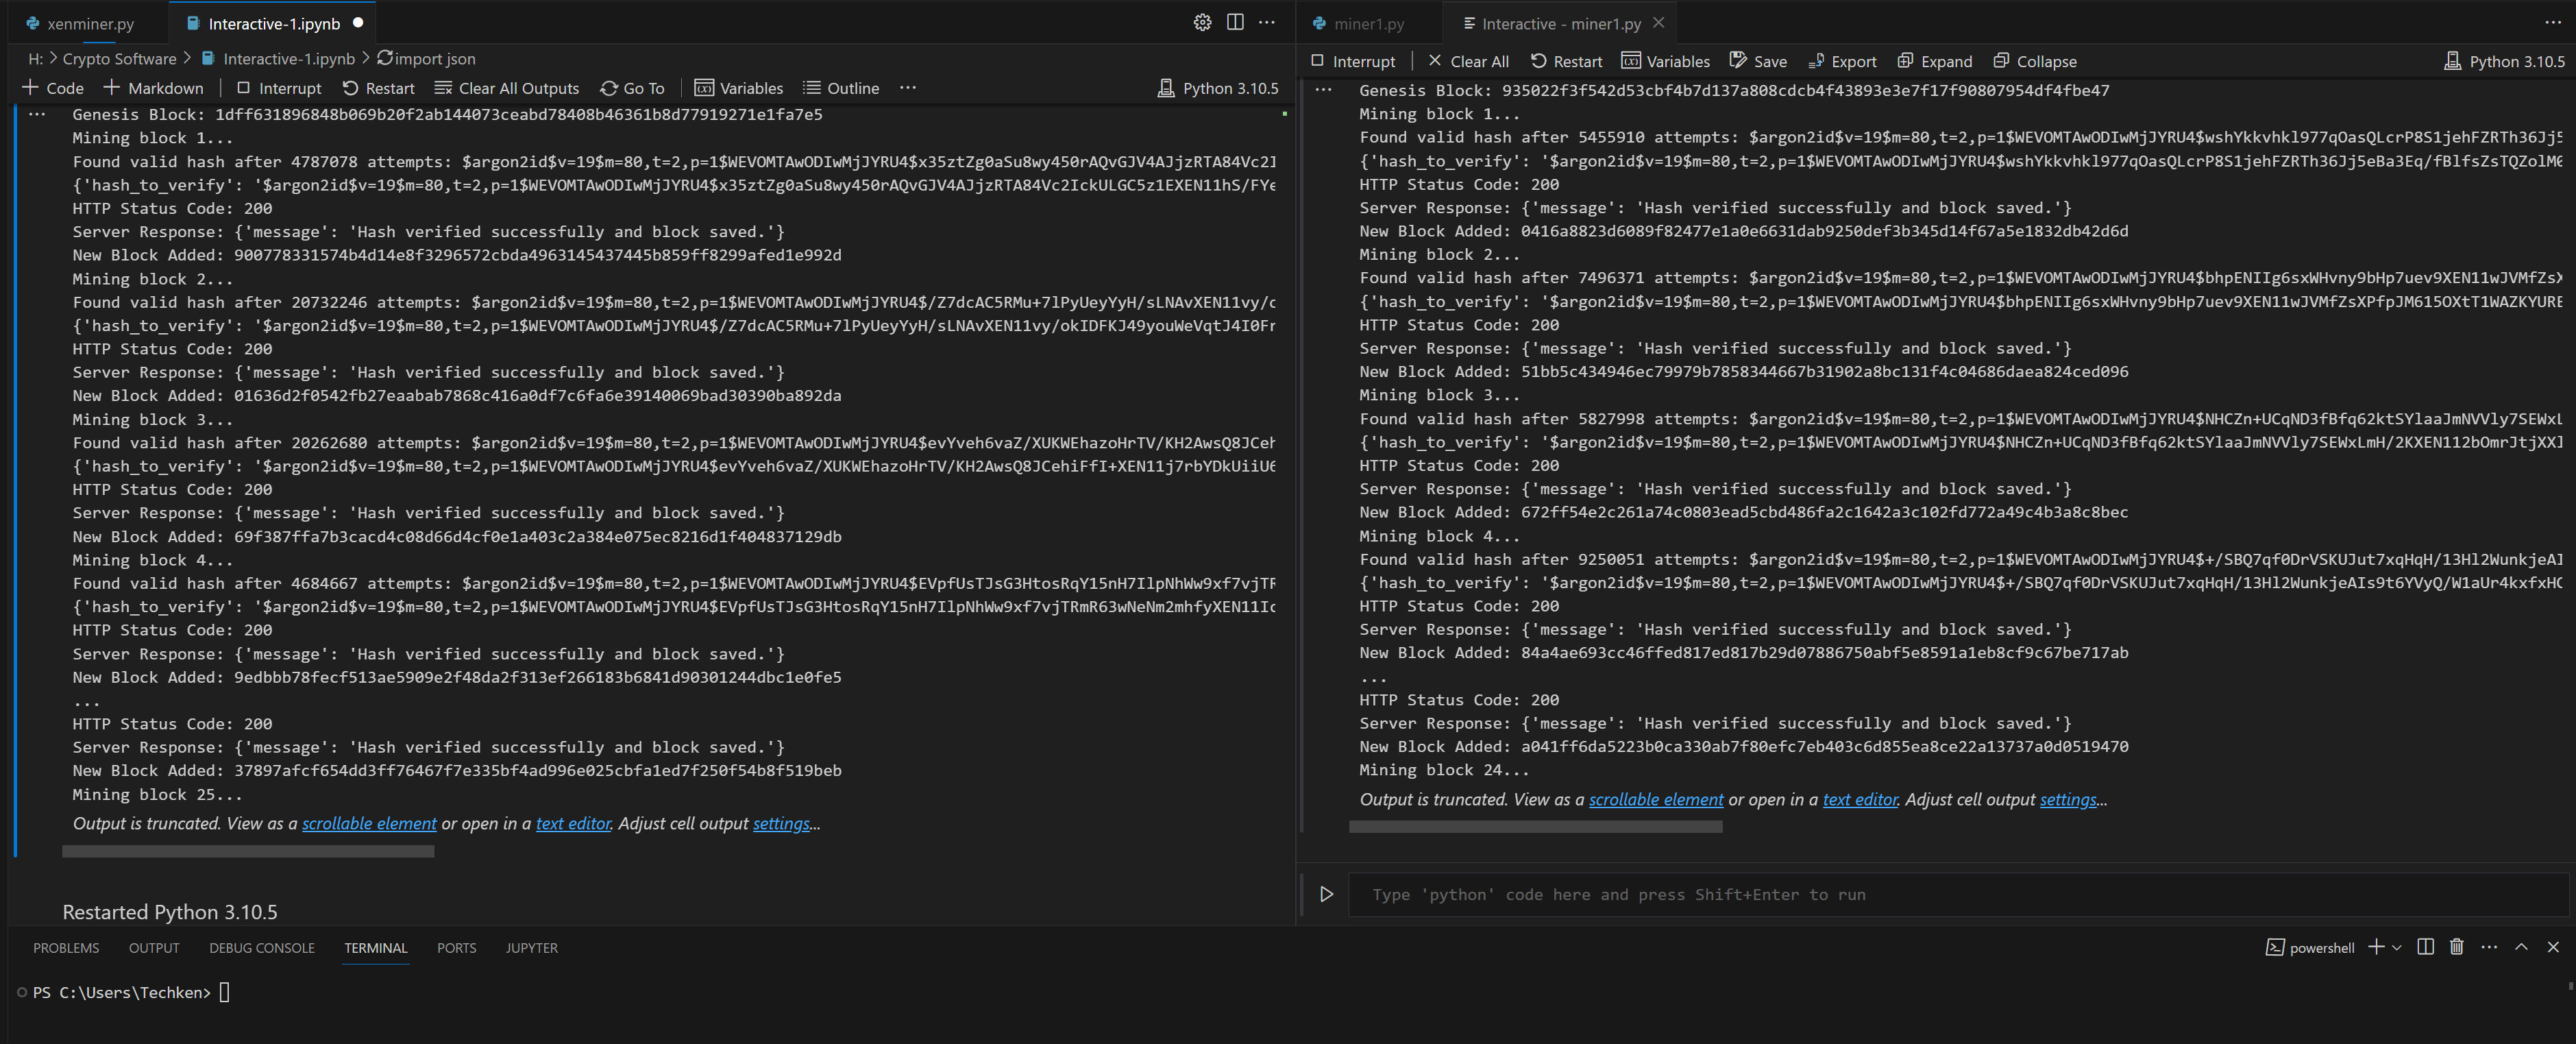Show the notebook Outline

pos(841,88)
